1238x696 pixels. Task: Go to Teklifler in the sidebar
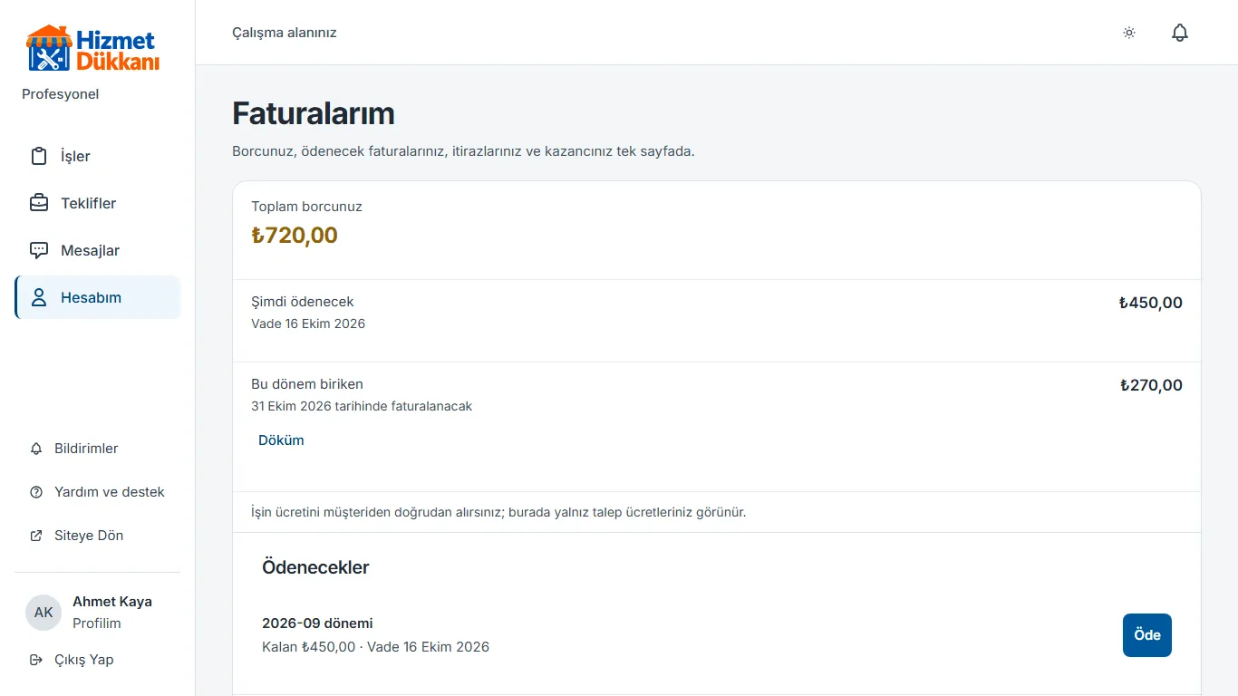98,203
